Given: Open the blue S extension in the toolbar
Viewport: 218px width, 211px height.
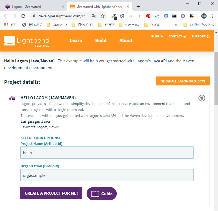Looking at the screenshot, I should coord(157,16).
